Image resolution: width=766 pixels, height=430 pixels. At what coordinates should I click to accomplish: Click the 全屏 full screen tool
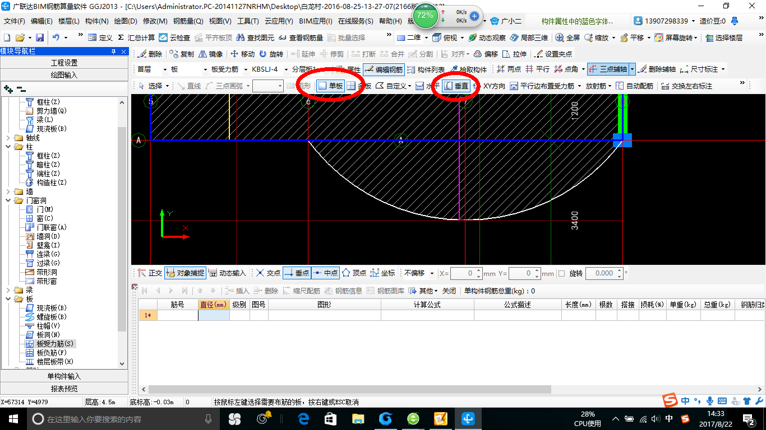click(x=567, y=38)
